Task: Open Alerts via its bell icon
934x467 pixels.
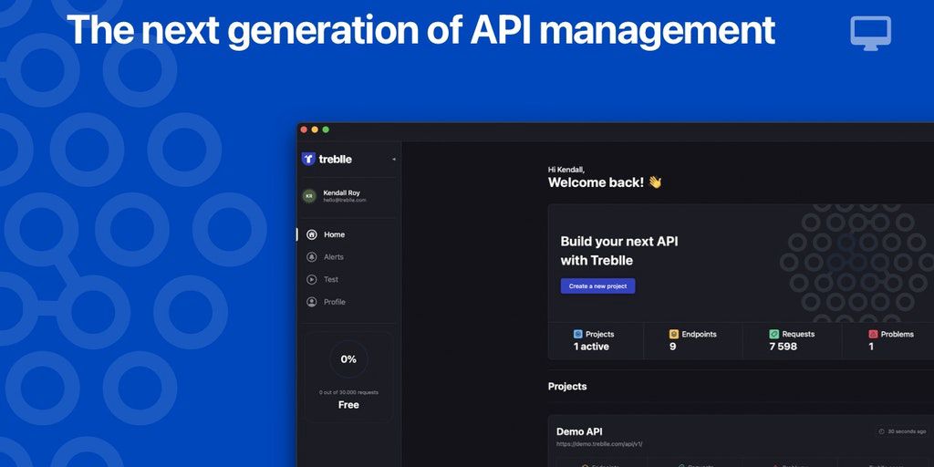Action: [x=312, y=257]
